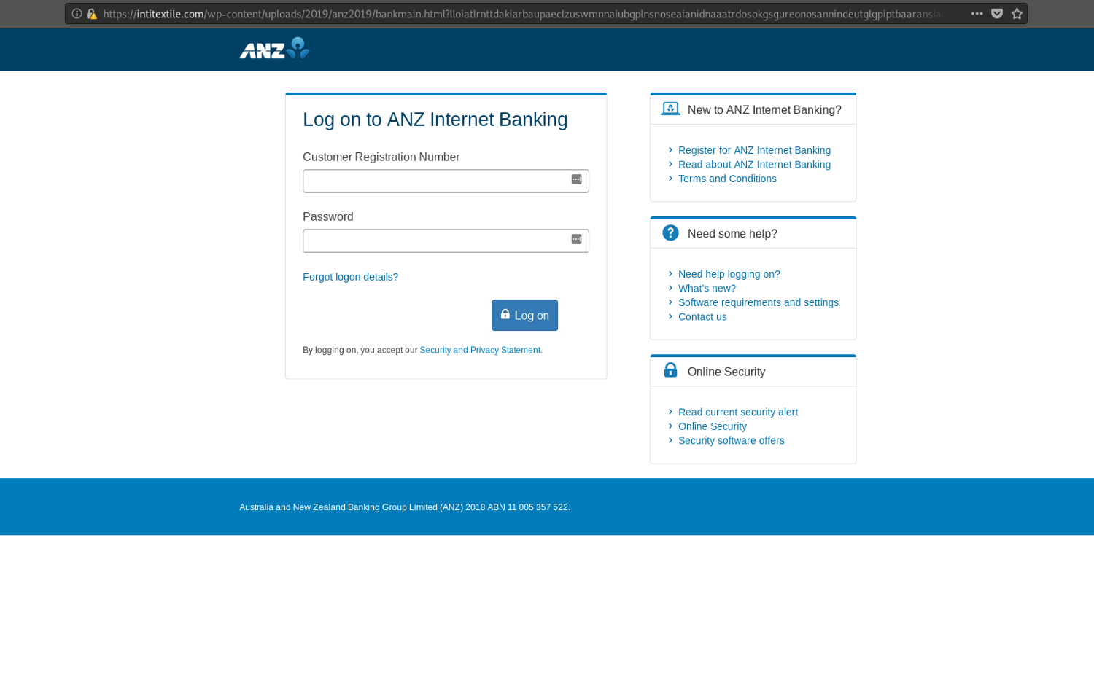Expand the chevron beside Terms and Conditions
The width and height of the screenshot is (1094, 696).
[x=670, y=178]
